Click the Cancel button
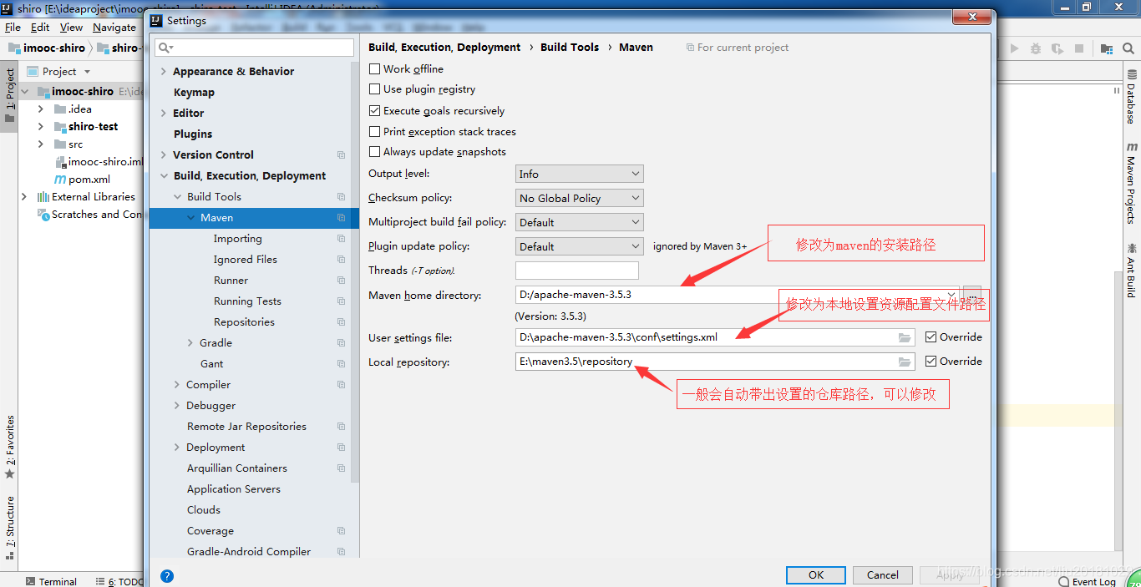 click(882, 574)
